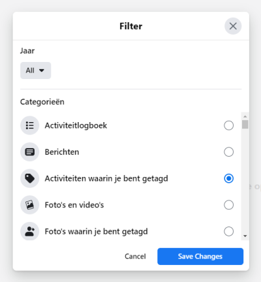Select the Foto's en video's radio button

pyautogui.click(x=228, y=205)
